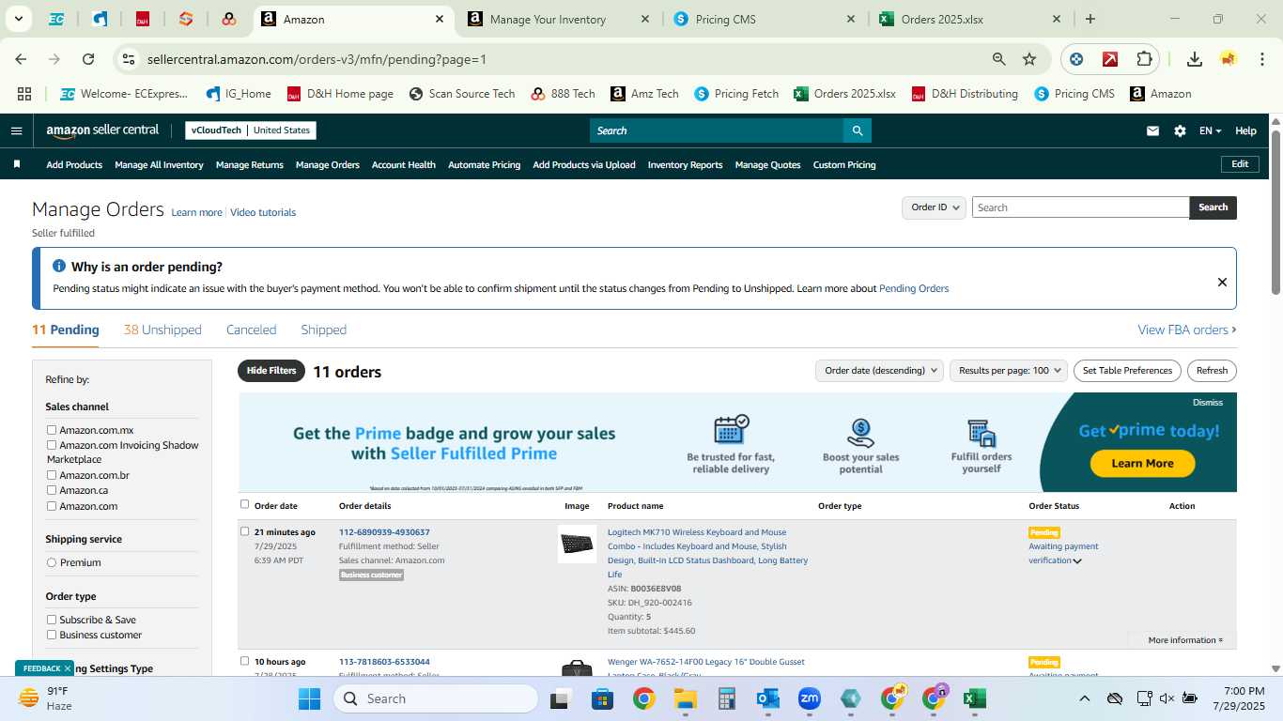Image resolution: width=1283 pixels, height=721 pixels.
Task: Check the Business customer order type
Action: point(52,635)
